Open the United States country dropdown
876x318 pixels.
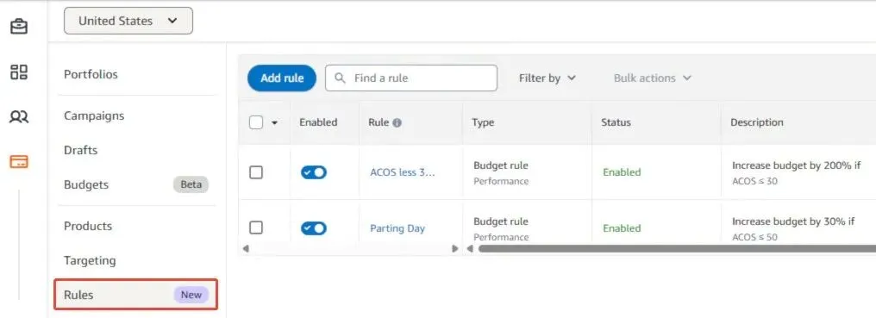(x=128, y=21)
